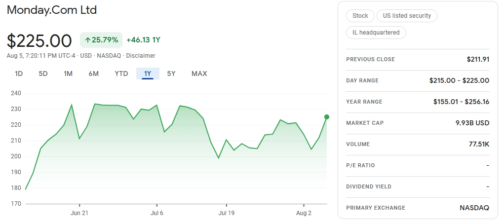Show the YTD chart range
Image resolution: width=503 pixels, height=222 pixels.
[121, 74]
